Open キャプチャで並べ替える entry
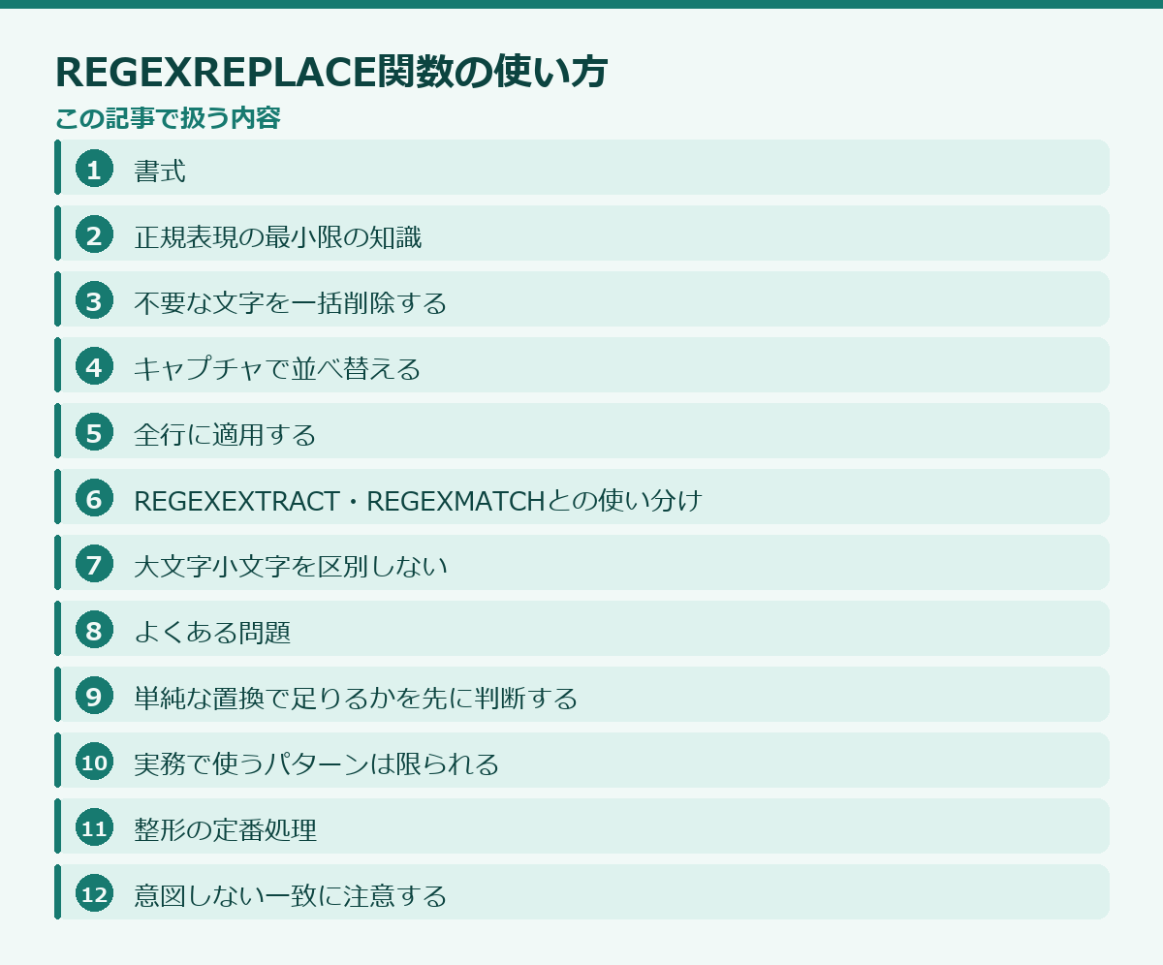 tap(581, 365)
